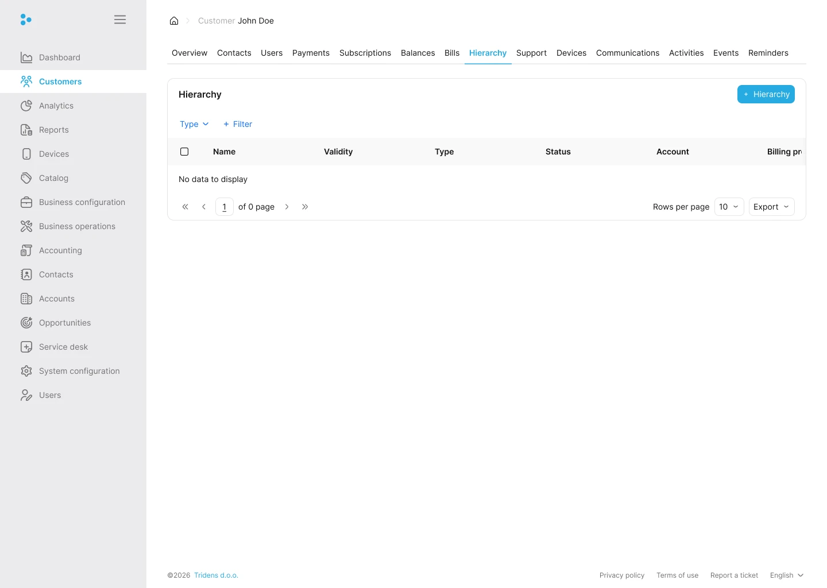Screen dimensions: 827x588
Task: Click the add Hierarchy button
Action: pyautogui.click(x=766, y=94)
